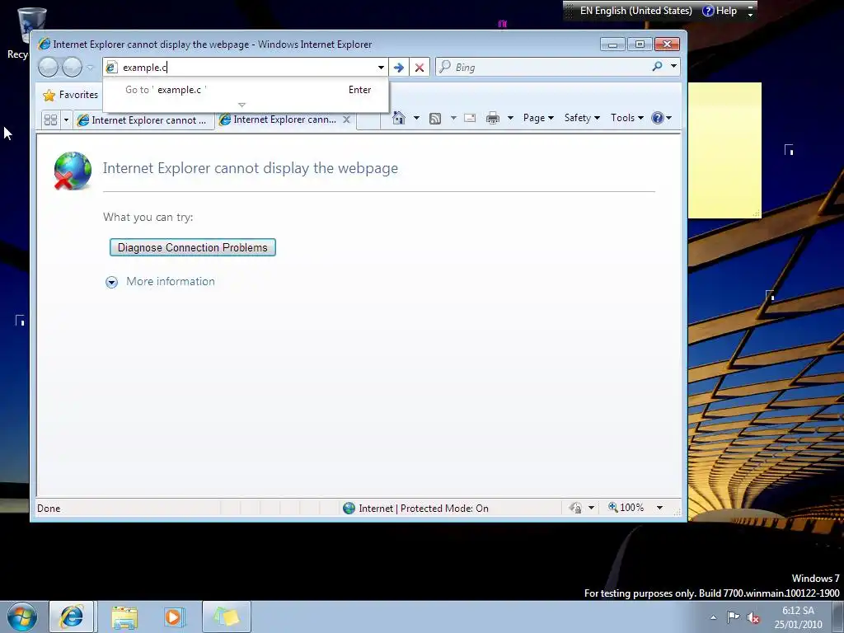Open the zoom level dropdown arrow
The height and width of the screenshot is (633, 844).
click(x=659, y=508)
